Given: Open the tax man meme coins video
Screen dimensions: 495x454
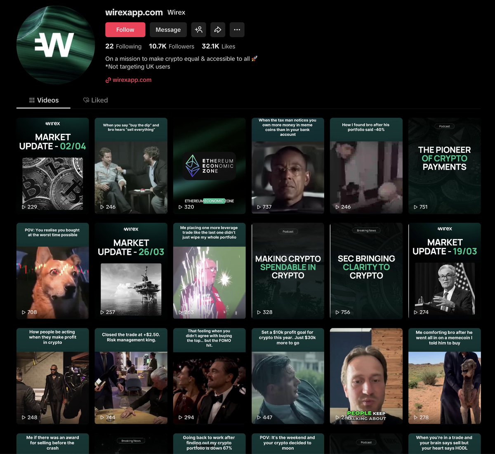Looking at the screenshot, I should click(x=288, y=166).
